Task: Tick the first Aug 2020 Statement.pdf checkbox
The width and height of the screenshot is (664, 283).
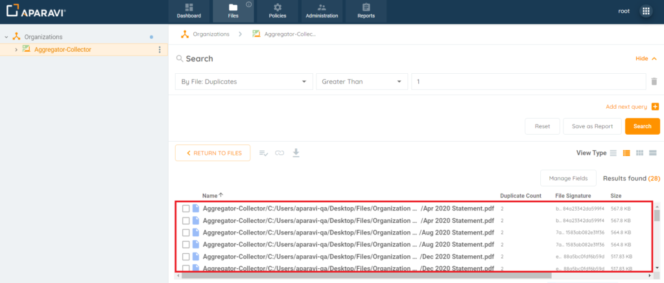Action: pyautogui.click(x=186, y=232)
